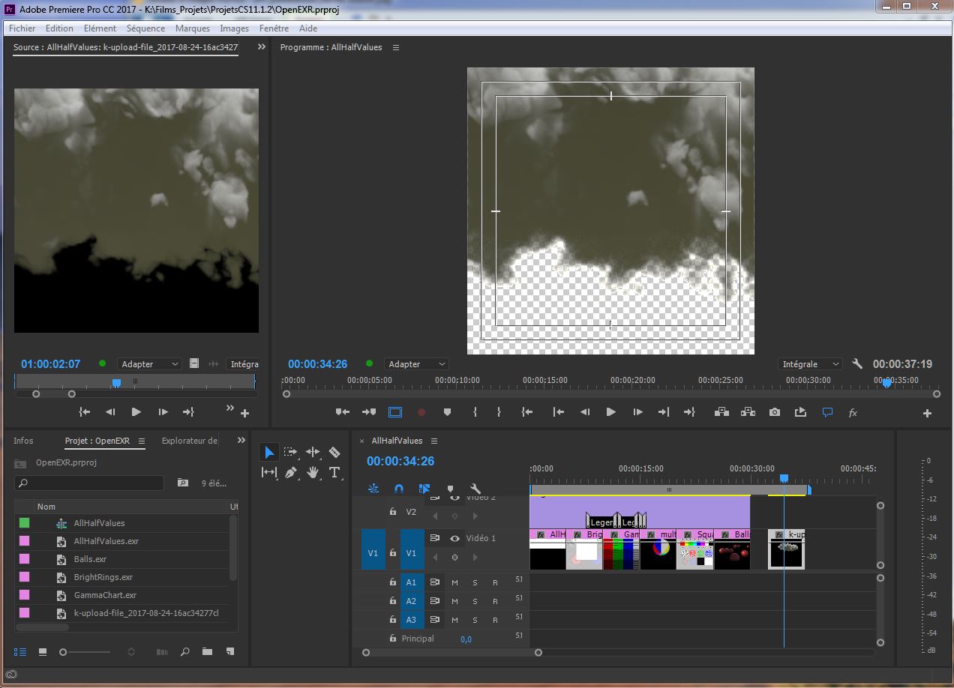This screenshot has width=954, height=688.
Task: Open Source monitor button editor plus
Action: point(244,413)
